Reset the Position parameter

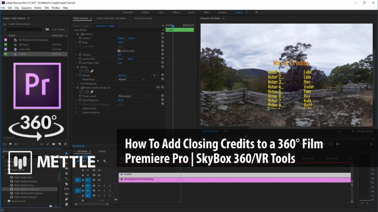[x=163, y=38]
